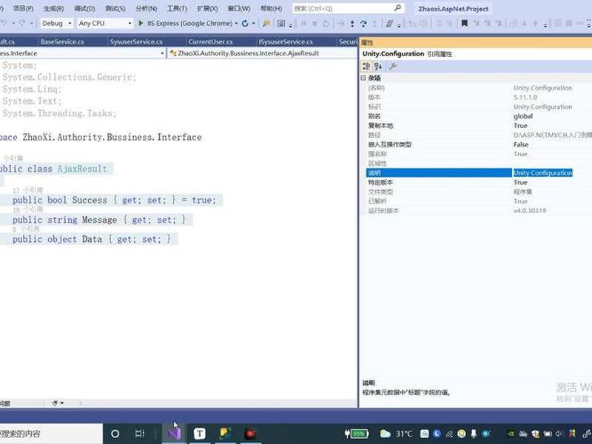The height and width of the screenshot is (444, 592).
Task: Open the dropdown arrow next to the refresh icon
Action: point(254,24)
